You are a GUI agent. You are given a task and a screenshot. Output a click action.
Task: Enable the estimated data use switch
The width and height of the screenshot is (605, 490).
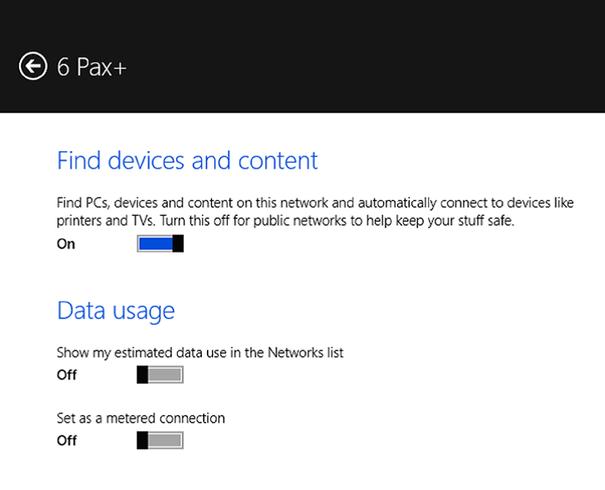coord(160,375)
